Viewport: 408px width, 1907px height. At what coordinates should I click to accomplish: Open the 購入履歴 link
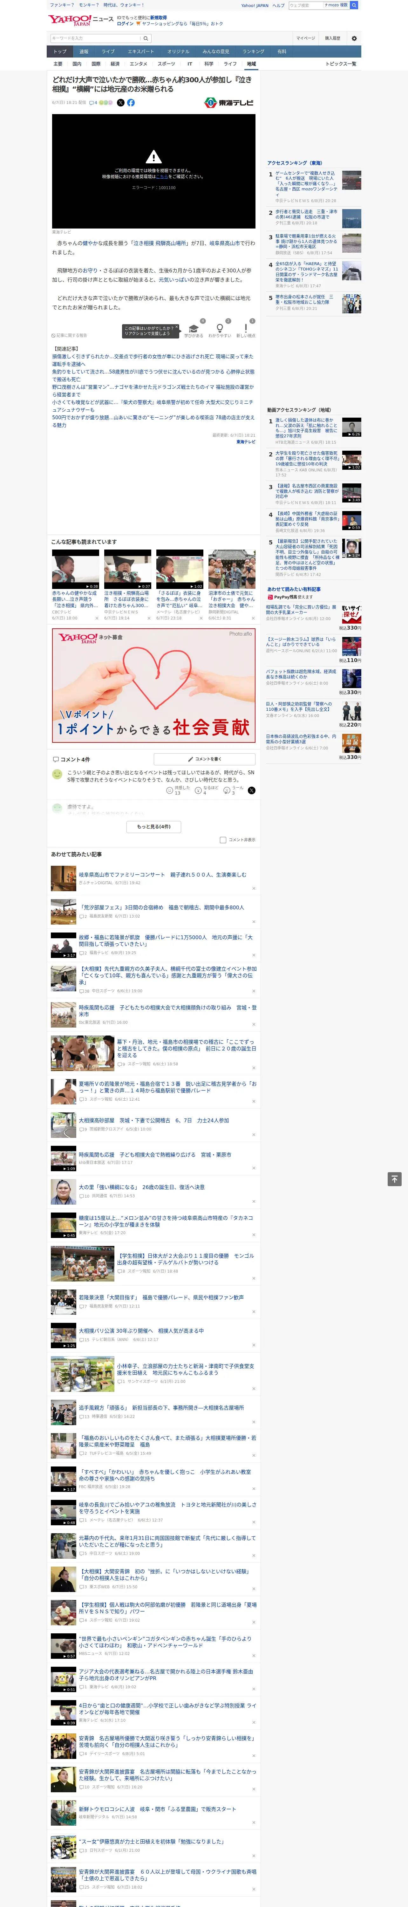332,38
